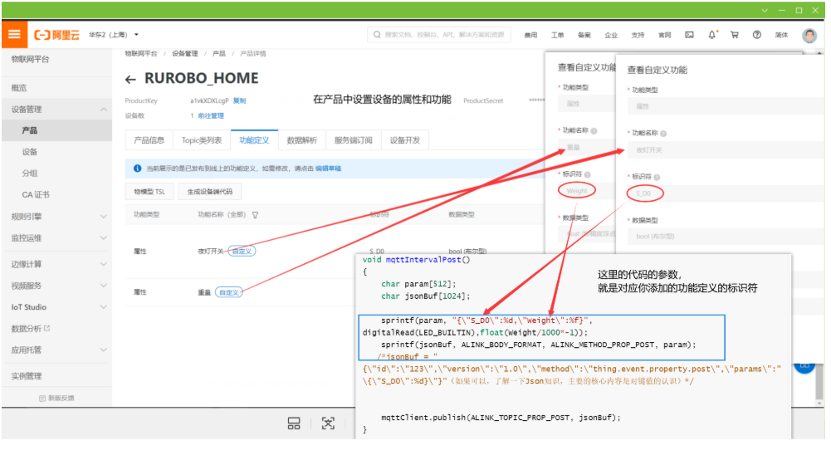Open the 备案 menu
Viewport: 831px width, 455px height.
(x=584, y=35)
